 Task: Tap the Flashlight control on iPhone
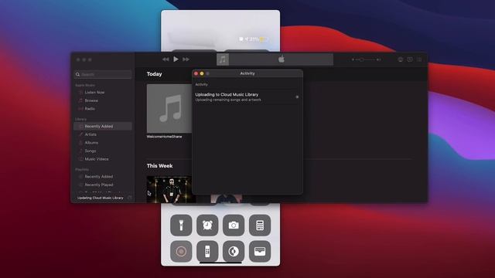pos(181,225)
